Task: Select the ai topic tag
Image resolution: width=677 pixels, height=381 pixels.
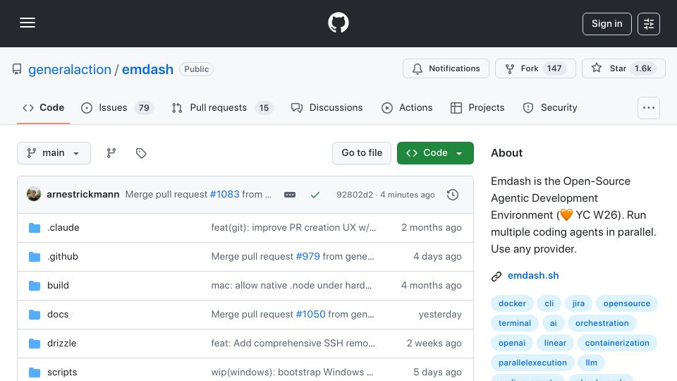Action: click(553, 324)
